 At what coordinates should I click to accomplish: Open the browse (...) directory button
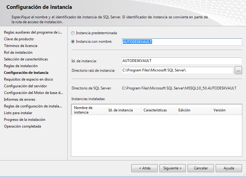238,70
